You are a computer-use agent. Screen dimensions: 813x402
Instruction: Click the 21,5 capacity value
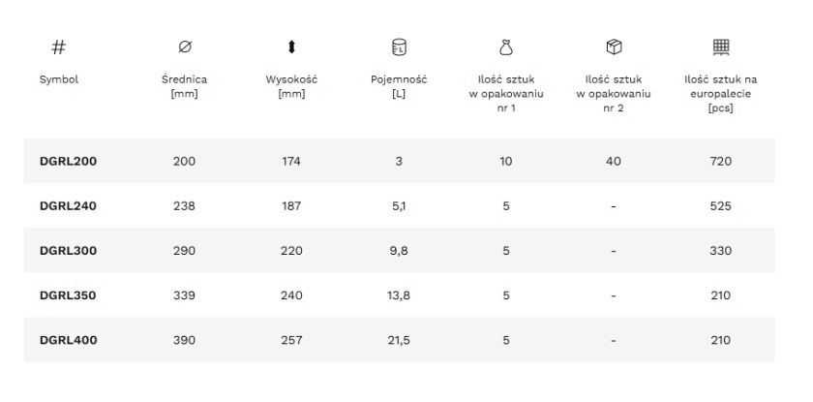(x=399, y=340)
